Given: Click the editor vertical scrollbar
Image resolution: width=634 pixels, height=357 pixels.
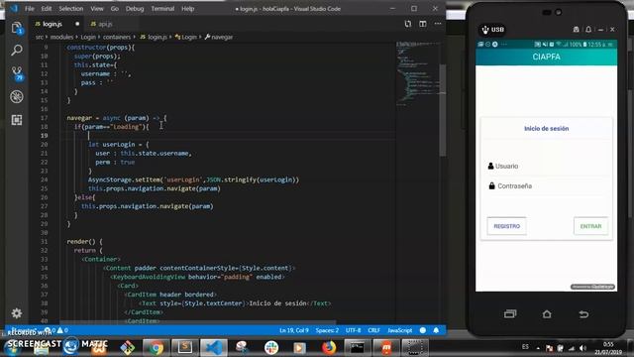Looking at the screenshot, I should pos(443,111).
